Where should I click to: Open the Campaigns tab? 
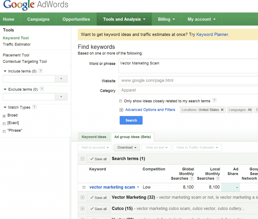click(38, 19)
